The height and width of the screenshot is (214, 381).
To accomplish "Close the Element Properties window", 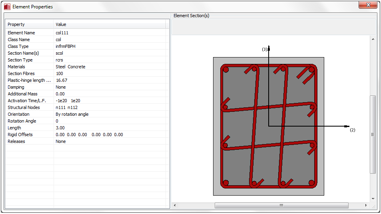I will click(367, 5).
